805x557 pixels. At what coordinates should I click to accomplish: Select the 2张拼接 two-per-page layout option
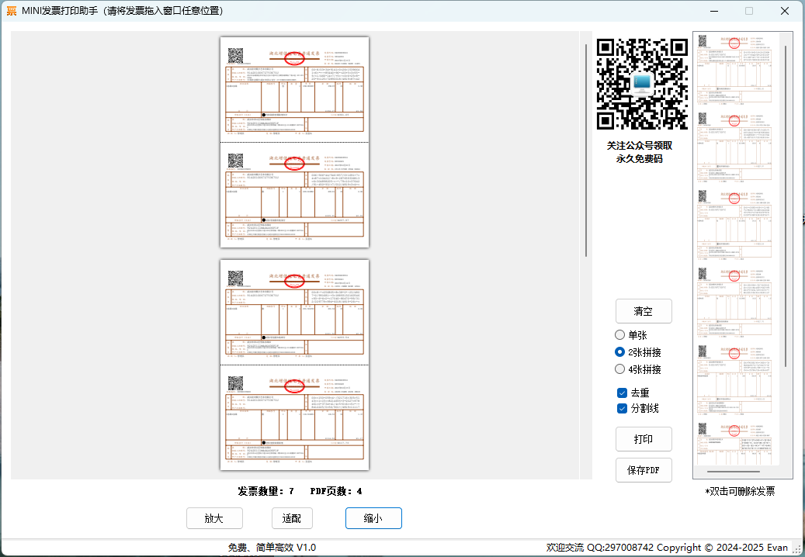[619, 351]
